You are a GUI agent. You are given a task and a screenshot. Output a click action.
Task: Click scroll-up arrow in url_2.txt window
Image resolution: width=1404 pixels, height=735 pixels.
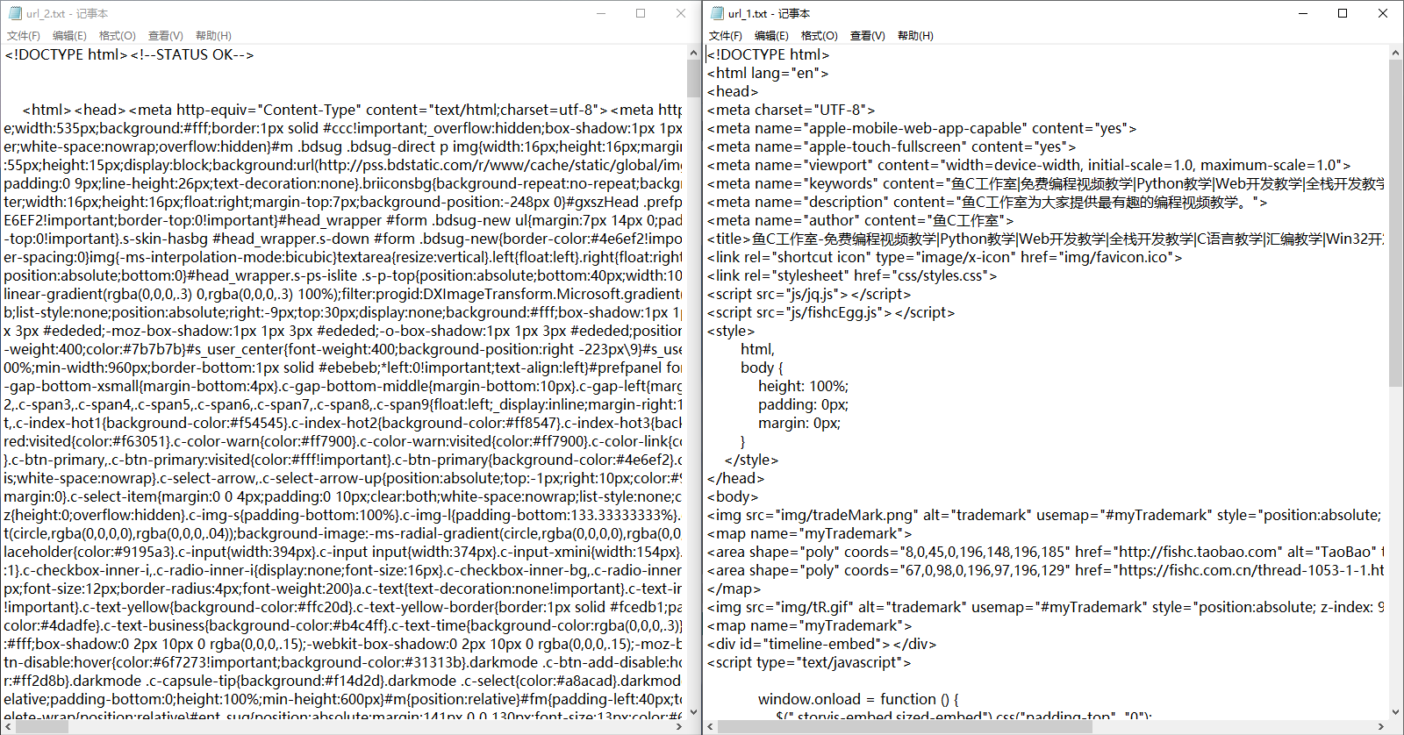pyautogui.click(x=693, y=54)
